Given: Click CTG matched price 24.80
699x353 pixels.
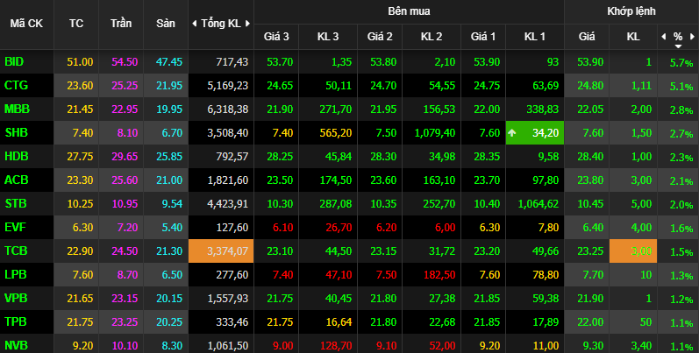Looking at the screenshot, I should click(x=590, y=86).
